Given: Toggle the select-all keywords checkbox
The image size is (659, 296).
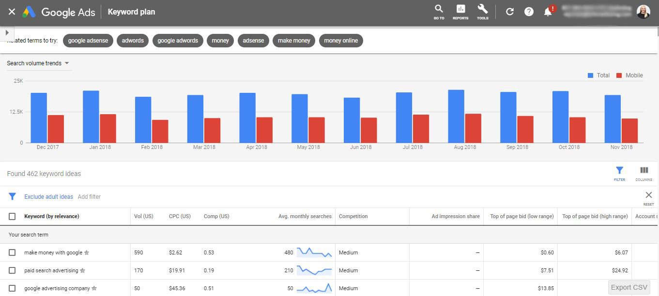Looking at the screenshot, I should tap(12, 216).
